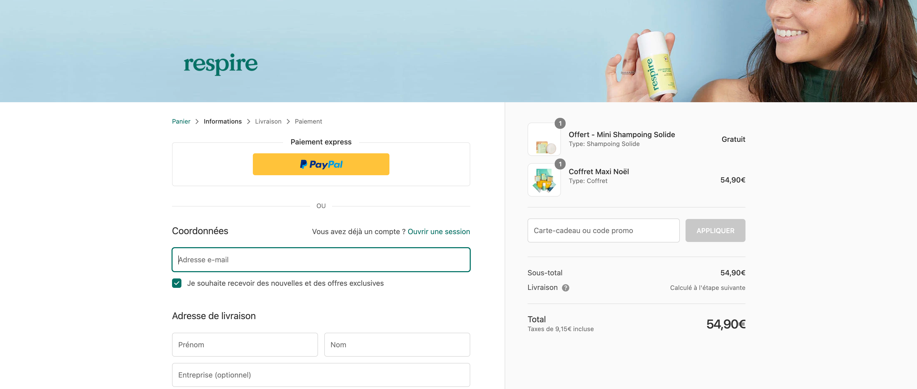Click the Type: Coffret subtitle

coord(588,181)
